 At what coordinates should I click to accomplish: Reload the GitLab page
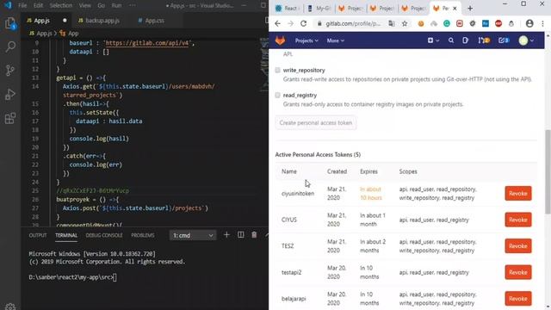click(x=304, y=23)
